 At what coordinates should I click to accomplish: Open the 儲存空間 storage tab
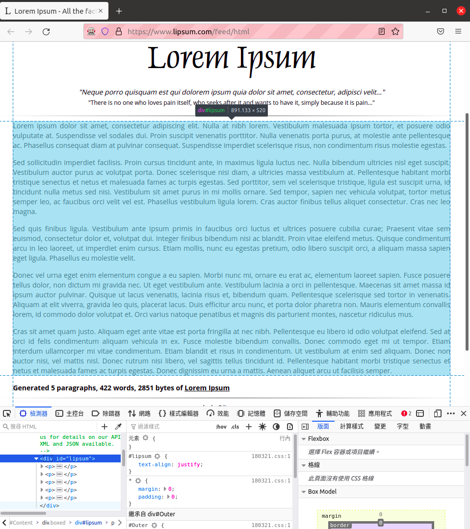pyautogui.click(x=290, y=413)
